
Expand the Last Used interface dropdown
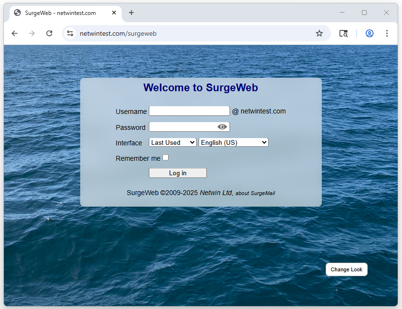click(172, 142)
